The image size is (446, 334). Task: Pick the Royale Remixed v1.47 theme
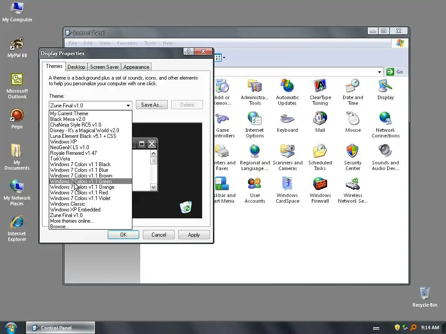click(x=91, y=153)
